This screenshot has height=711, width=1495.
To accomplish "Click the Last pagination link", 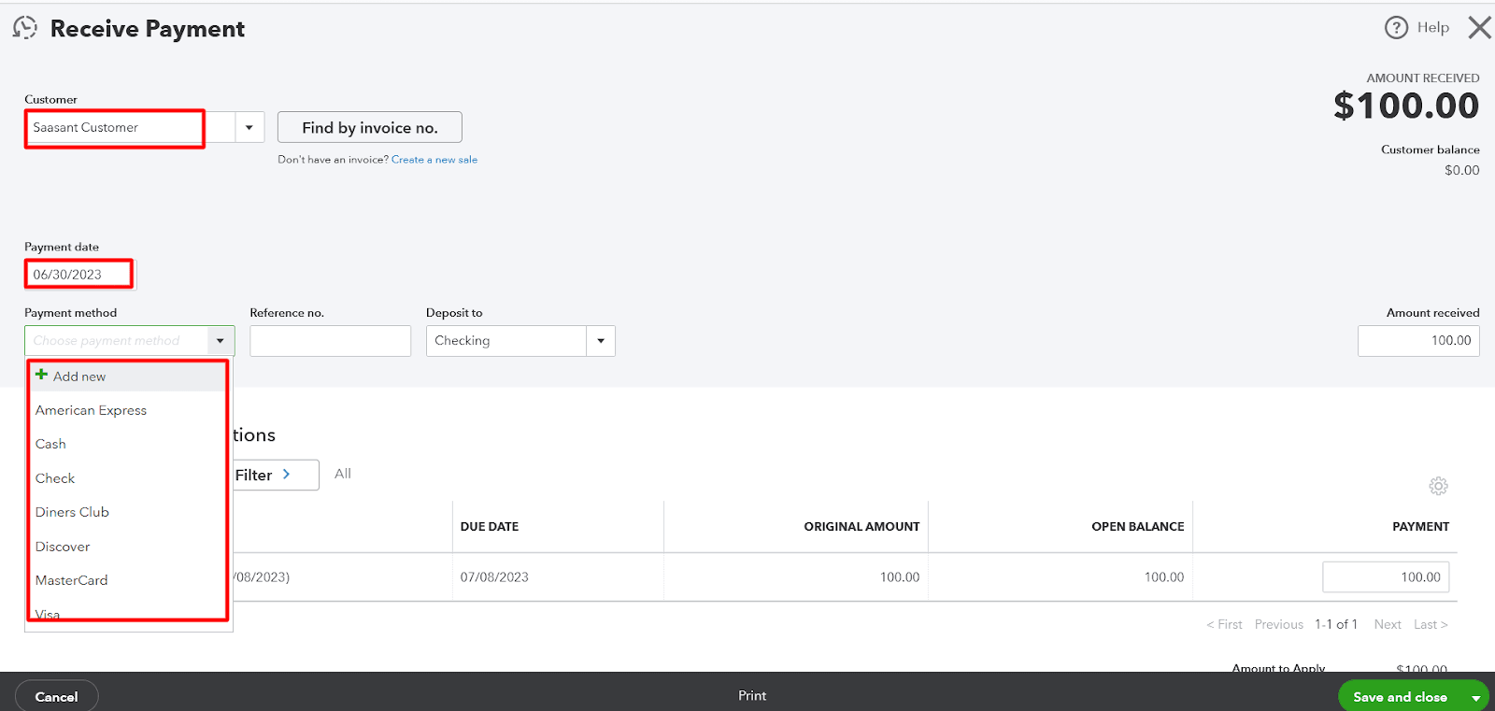I will [x=1431, y=624].
